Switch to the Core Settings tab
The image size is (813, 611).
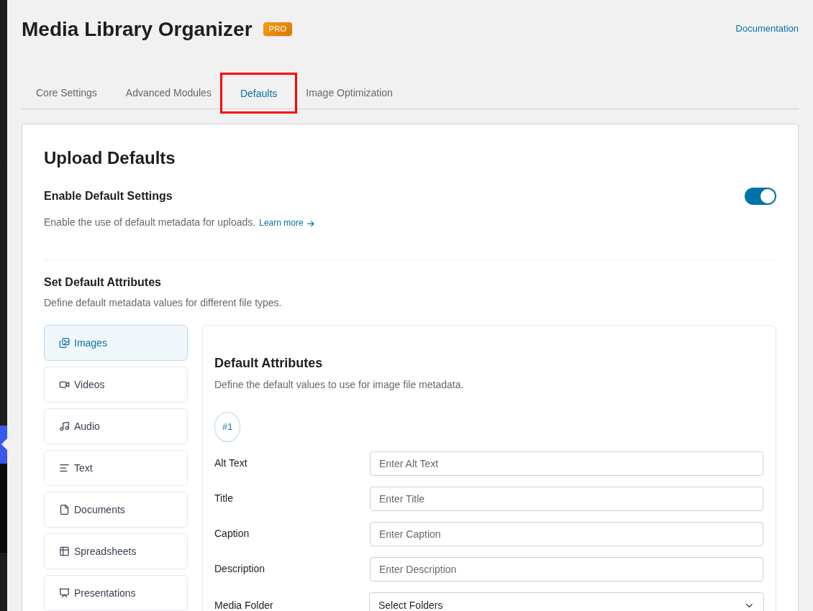point(66,93)
